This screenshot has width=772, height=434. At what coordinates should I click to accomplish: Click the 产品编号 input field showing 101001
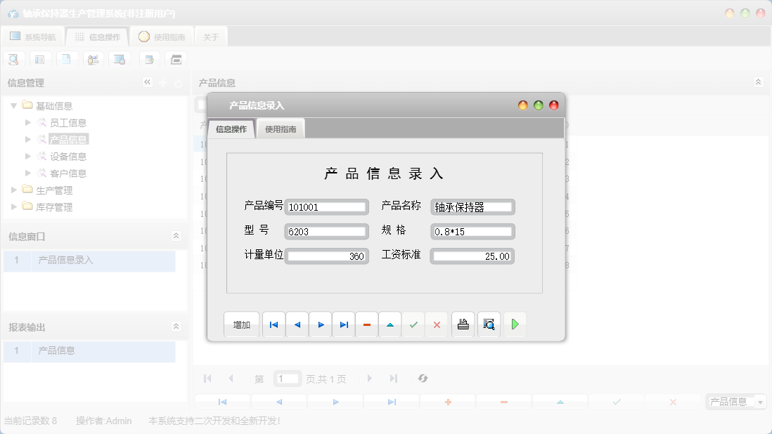[326, 206]
